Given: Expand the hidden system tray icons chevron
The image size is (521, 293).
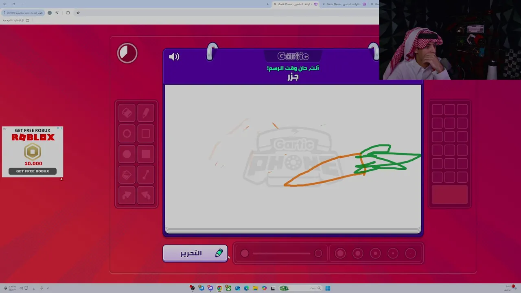Looking at the screenshot, I should 48,288.
